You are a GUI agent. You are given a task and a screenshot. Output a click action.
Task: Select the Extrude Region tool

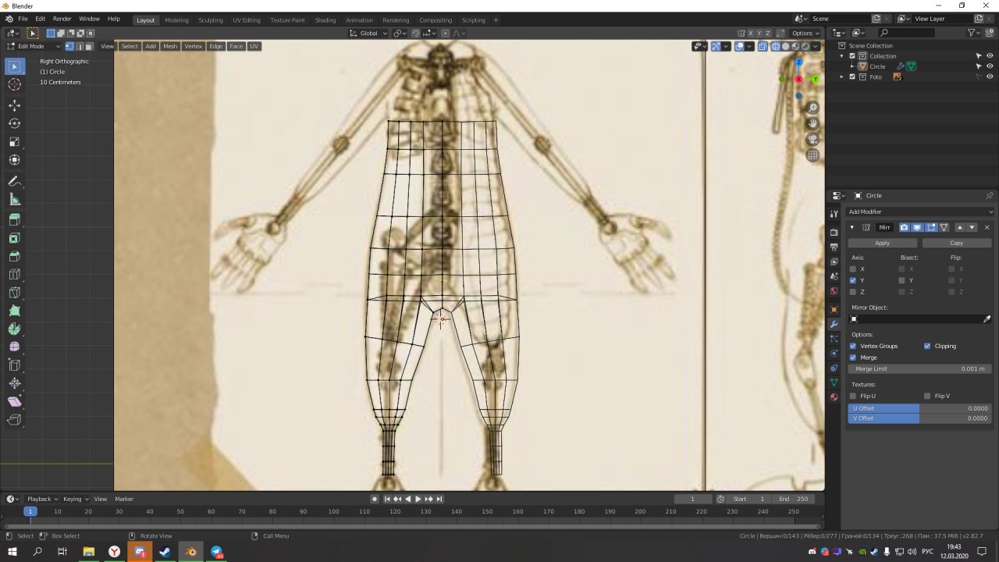[x=14, y=220]
